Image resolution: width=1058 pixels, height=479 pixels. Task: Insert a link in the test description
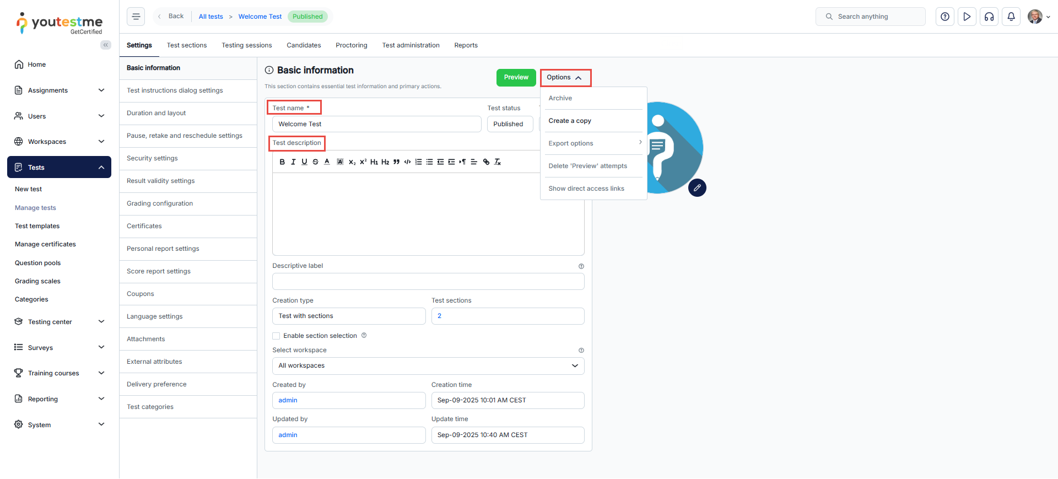486,162
